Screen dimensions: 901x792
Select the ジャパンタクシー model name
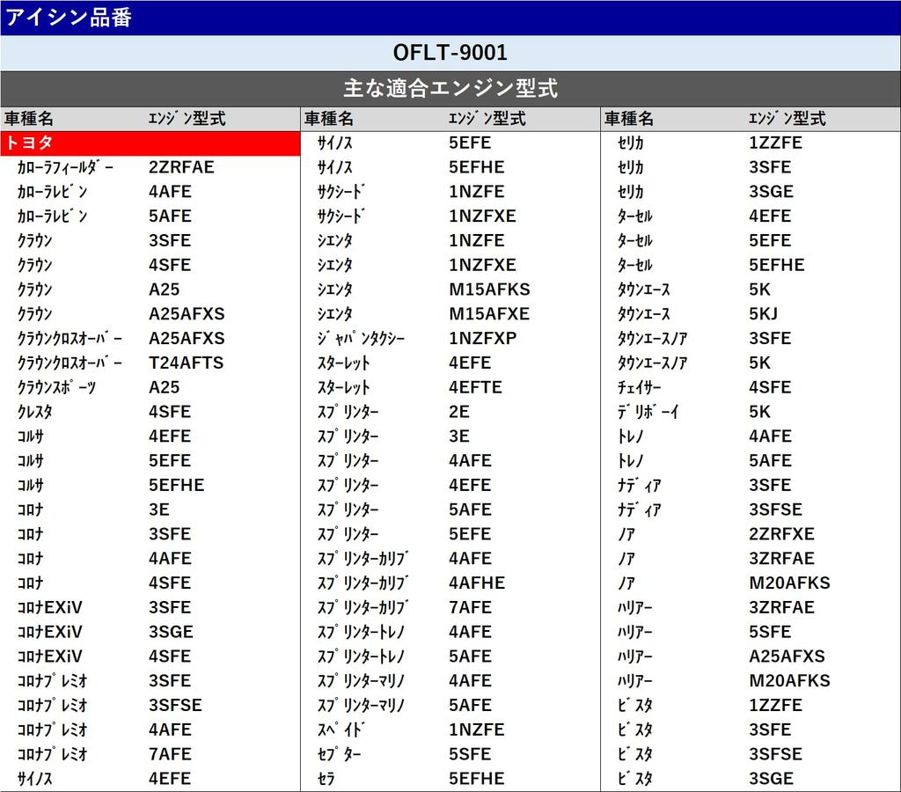[361, 339]
